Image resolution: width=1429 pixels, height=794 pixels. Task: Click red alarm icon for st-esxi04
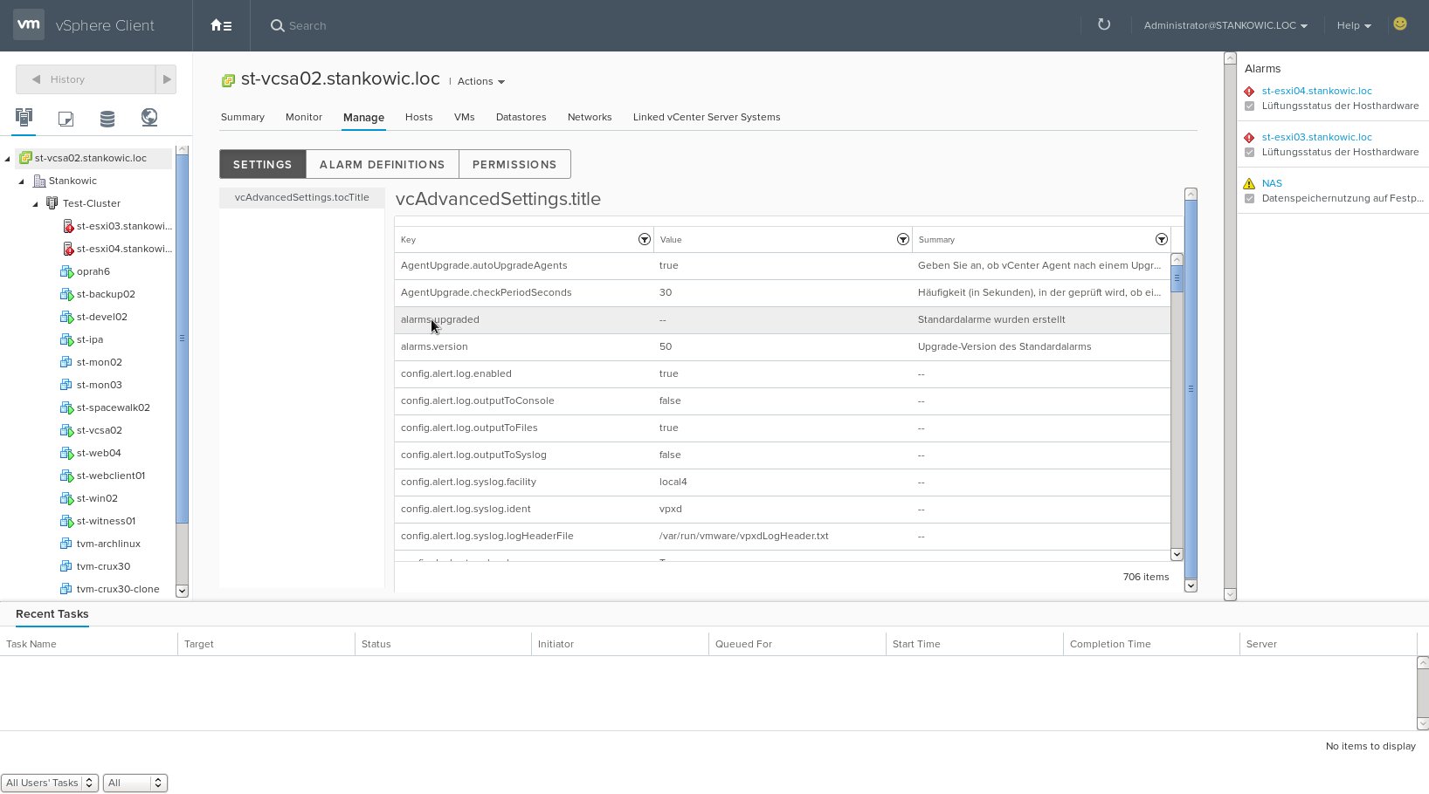coord(1249,92)
